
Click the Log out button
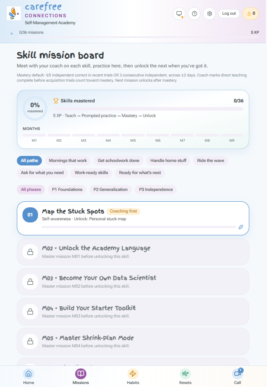pyautogui.click(x=229, y=13)
